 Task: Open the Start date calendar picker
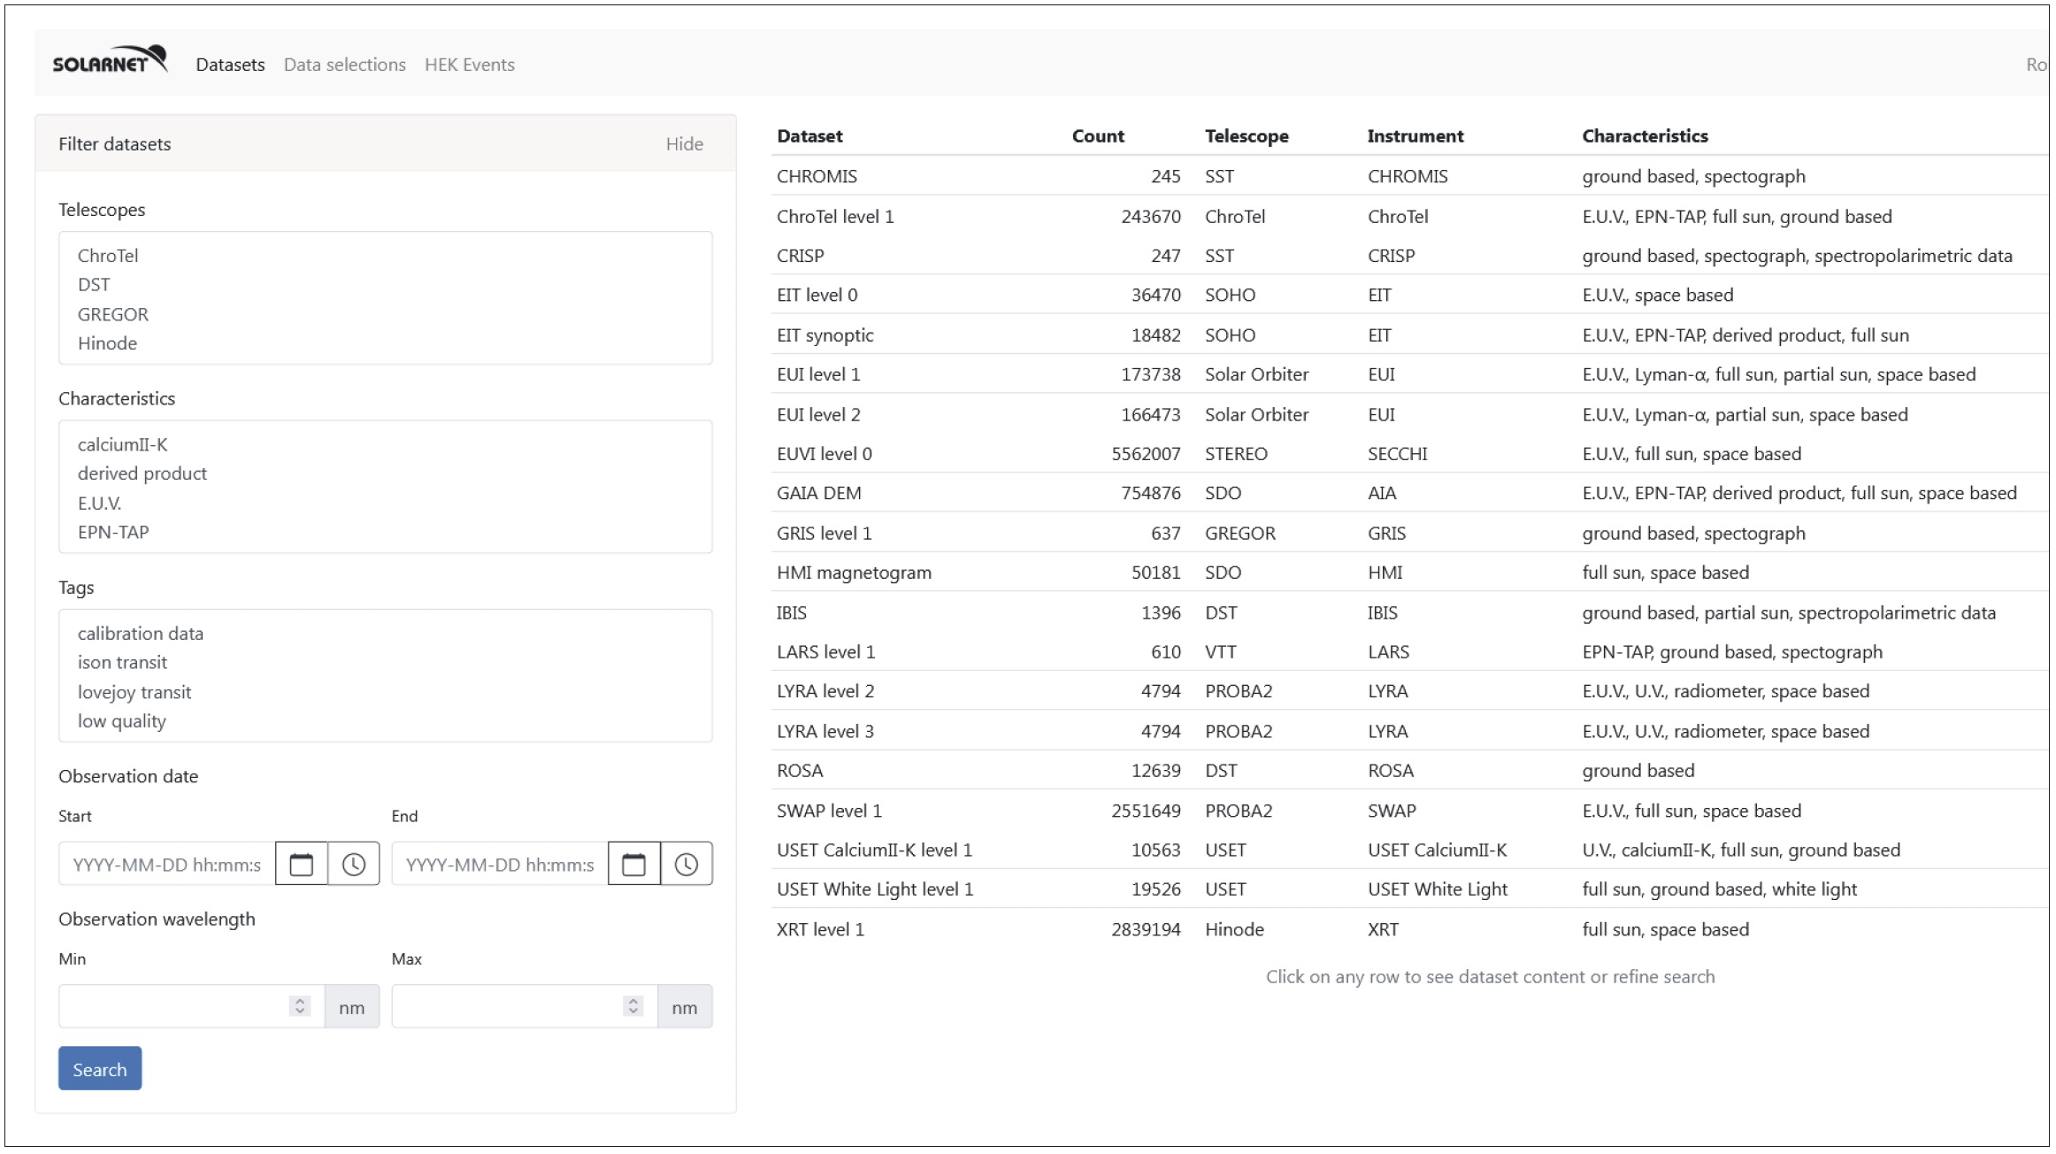(301, 864)
